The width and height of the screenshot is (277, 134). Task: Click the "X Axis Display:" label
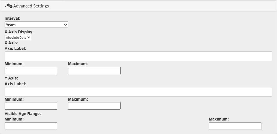pos(19,32)
